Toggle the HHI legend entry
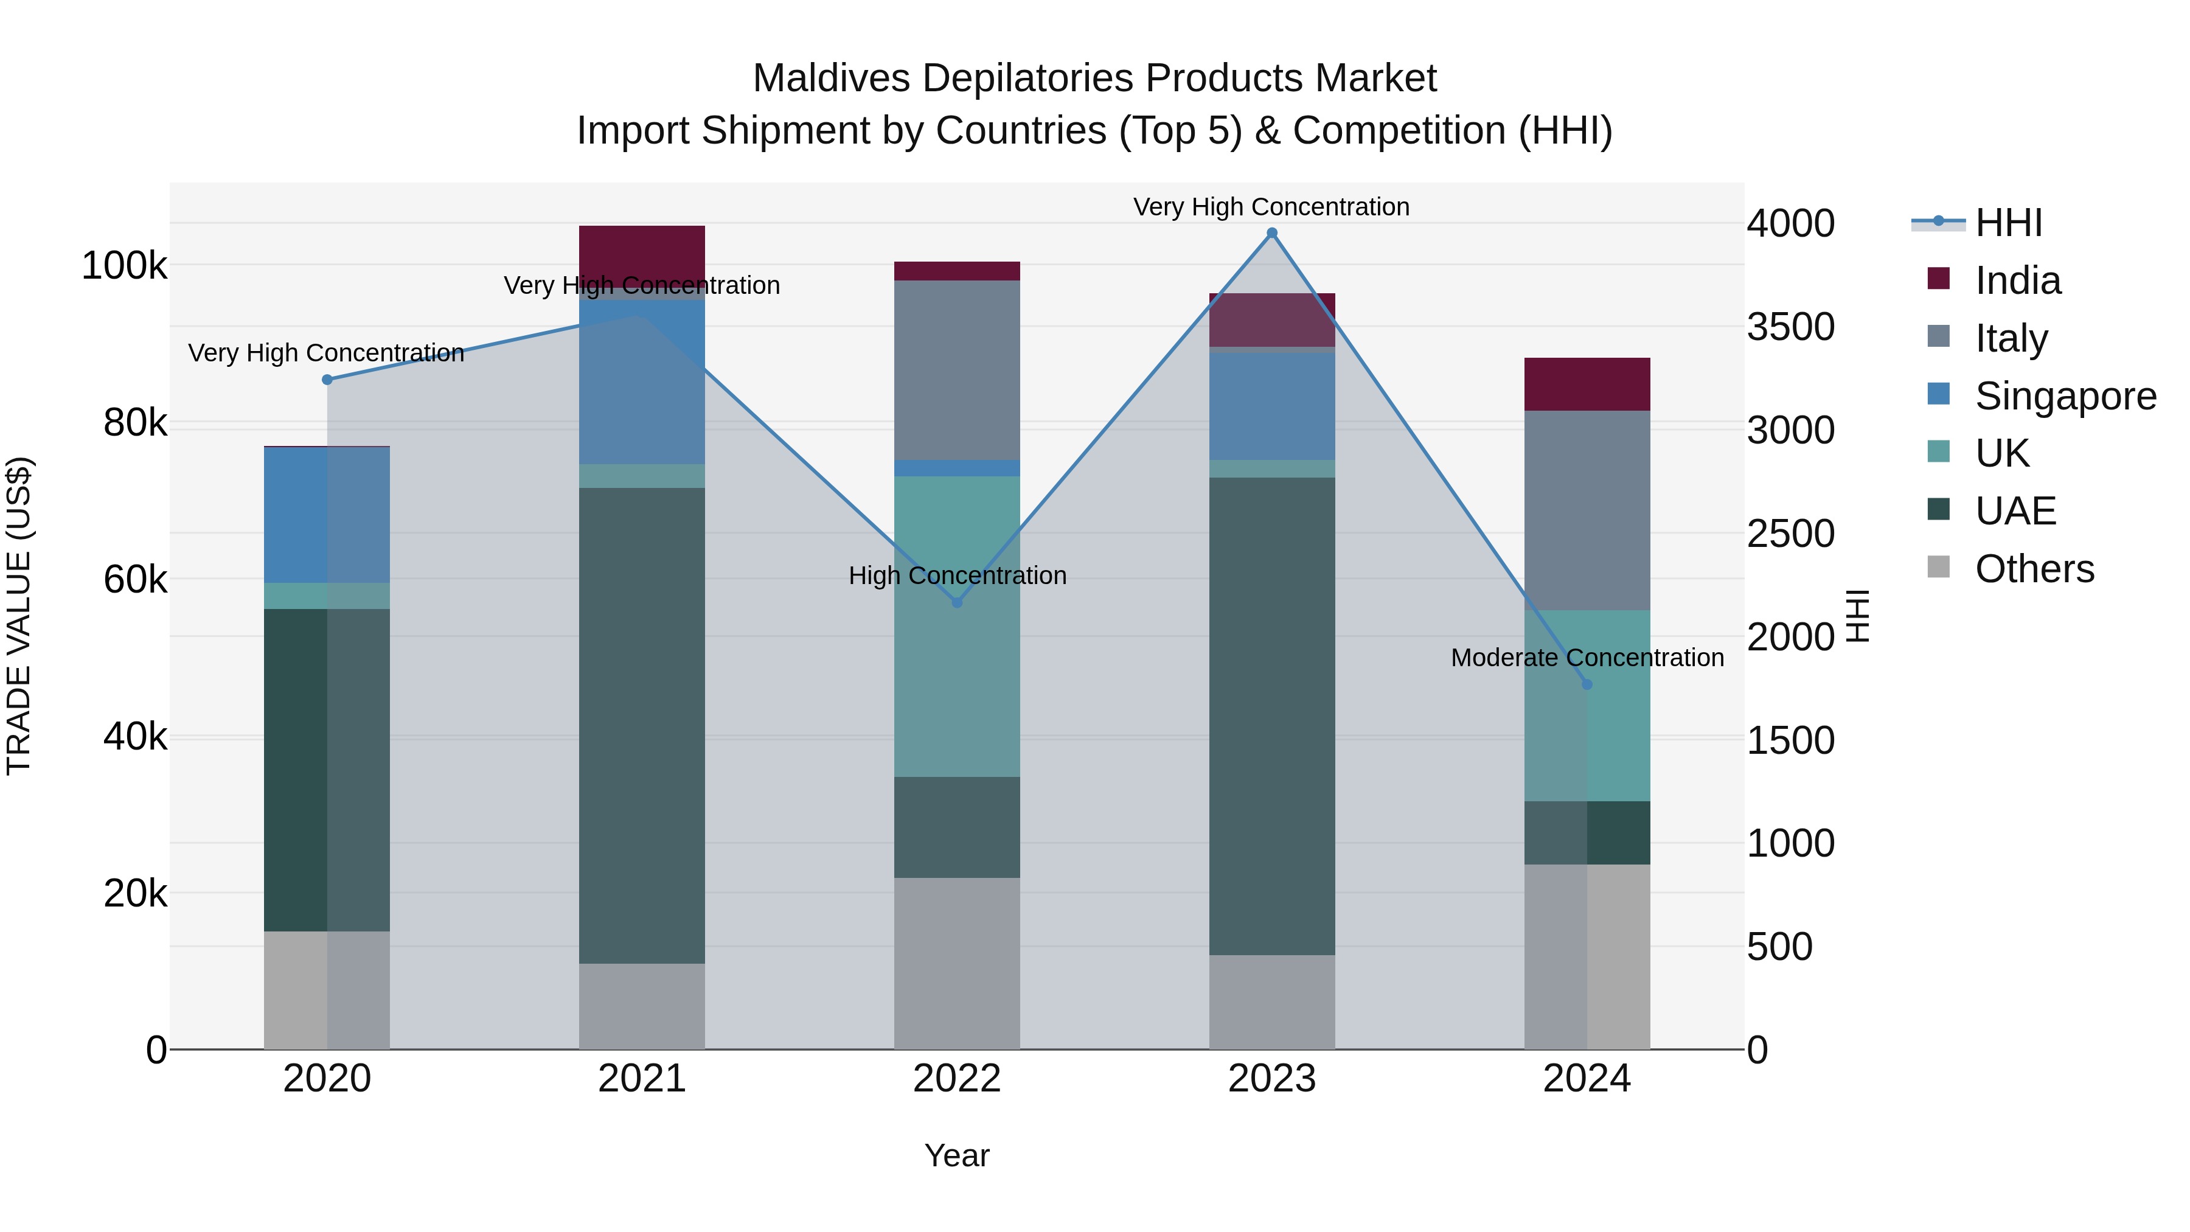Screen dimensions: 2190x1232 click(x=1976, y=223)
